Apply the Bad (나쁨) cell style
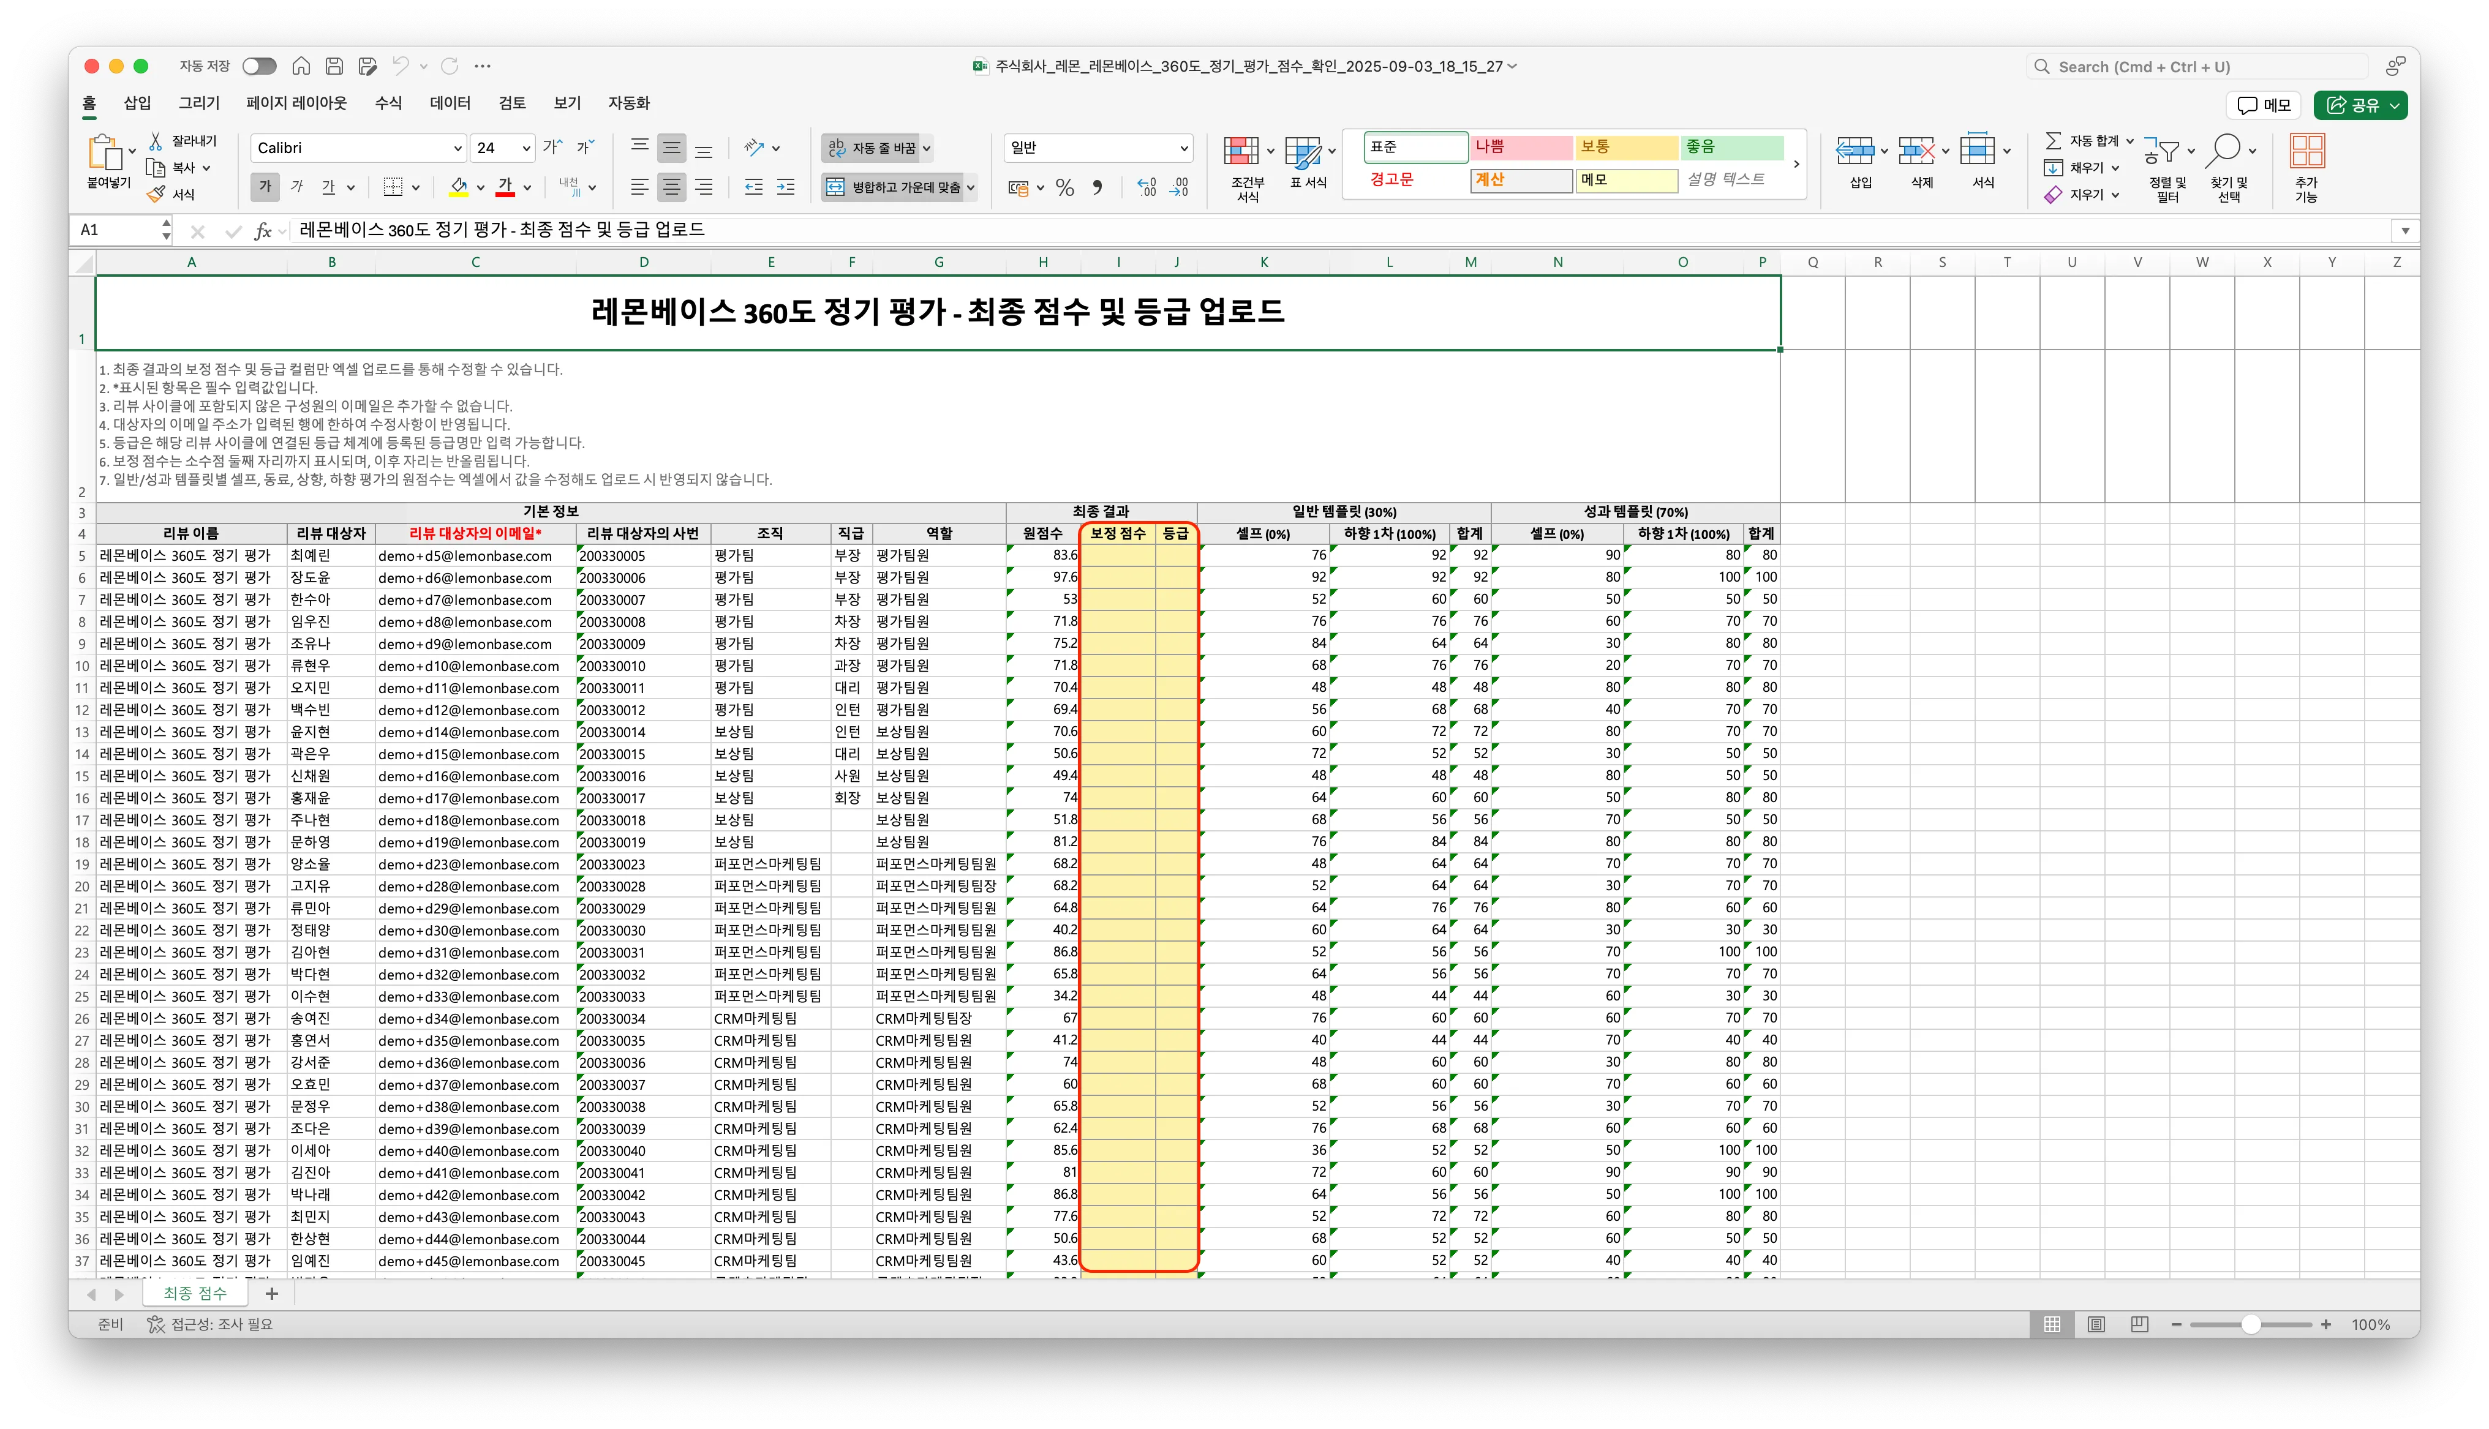 [x=1520, y=147]
